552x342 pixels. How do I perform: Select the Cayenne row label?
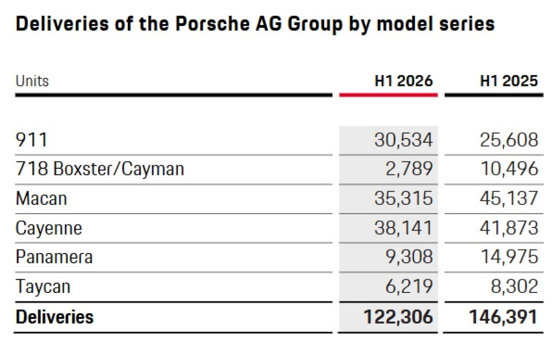click(x=49, y=228)
